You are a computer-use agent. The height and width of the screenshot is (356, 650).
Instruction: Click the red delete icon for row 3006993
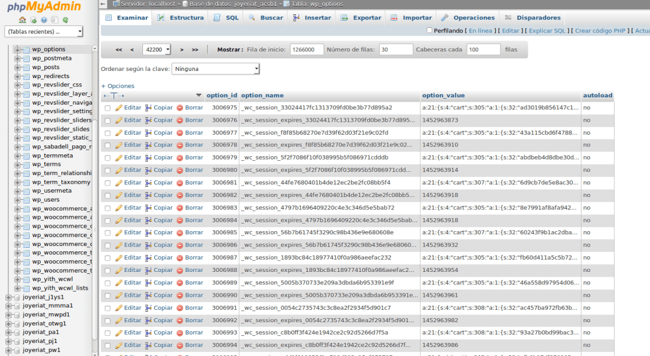click(x=180, y=333)
